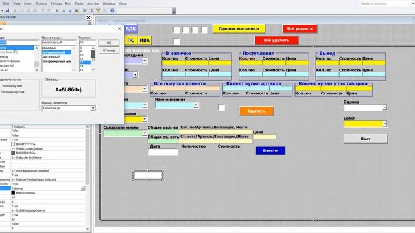Toggle the Design Mode icon
The image size is (415, 233).
(77, 10)
